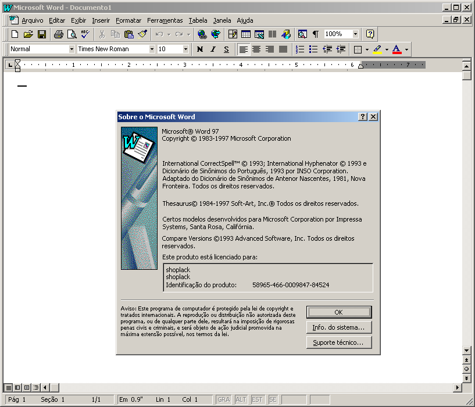
Task: Open Print Preview with the magnifier page icon
Action: click(72, 34)
